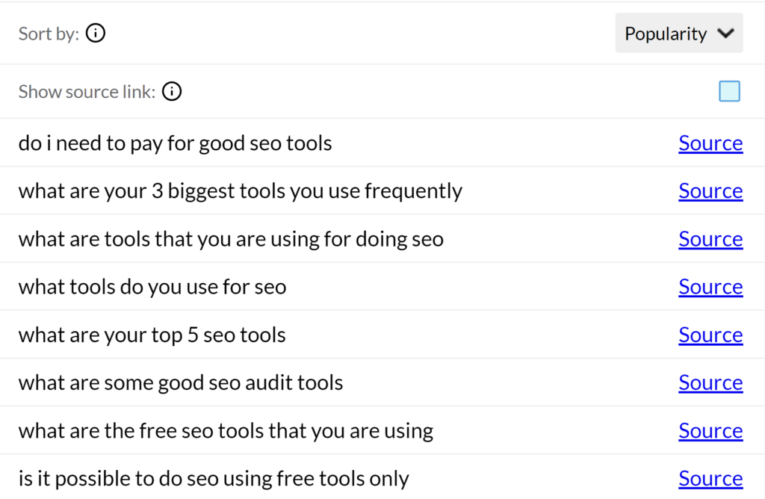The image size is (765, 499).
Task: Select row 'what are some good seo audit tools'
Action: click(x=382, y=382)
